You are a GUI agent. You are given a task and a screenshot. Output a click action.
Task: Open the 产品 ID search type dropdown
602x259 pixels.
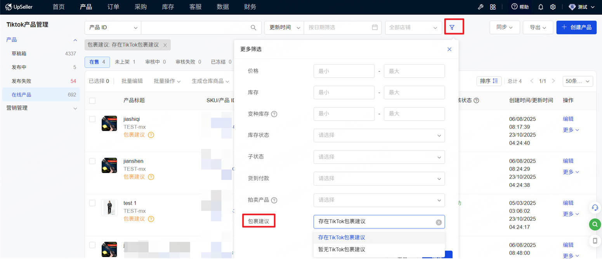click(113, 28)
